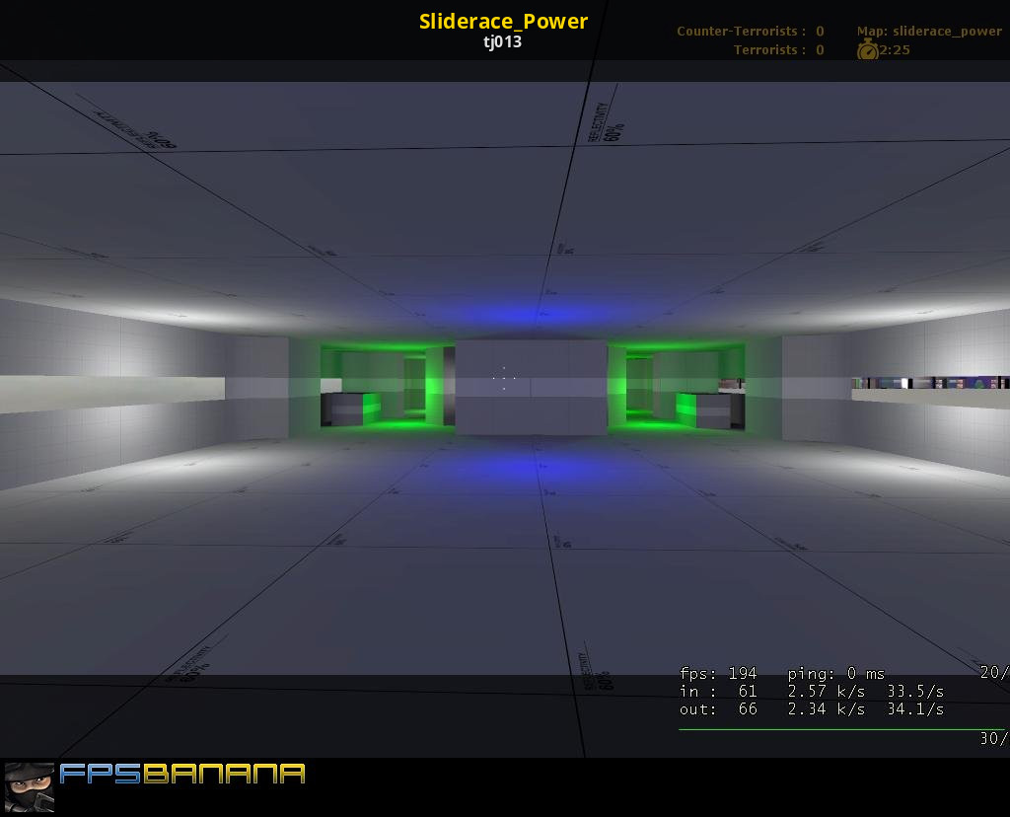Click the green net graph line
The width and height of the screenshot is (1010, 817).
pos(840,729)
